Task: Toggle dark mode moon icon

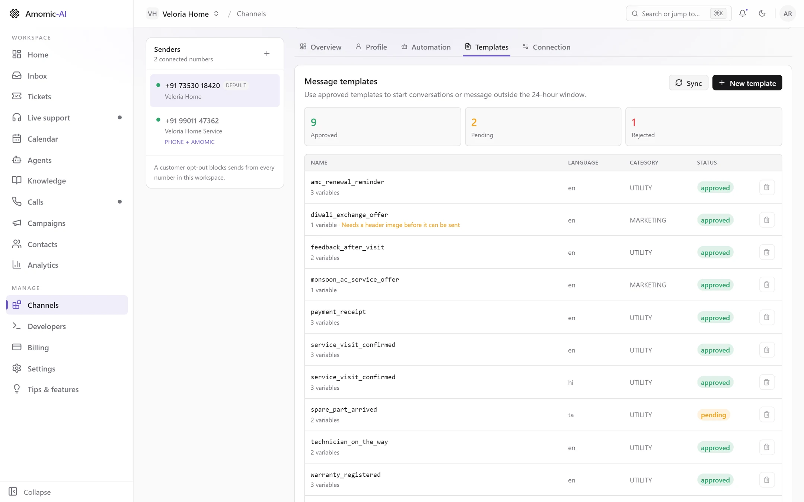Action: pos(762,13)
